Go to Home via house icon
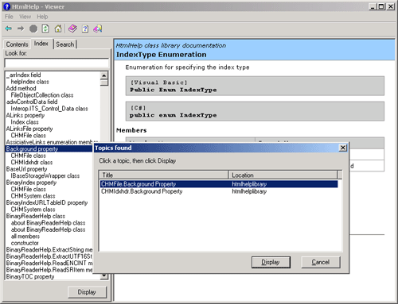 coord(58,29)
